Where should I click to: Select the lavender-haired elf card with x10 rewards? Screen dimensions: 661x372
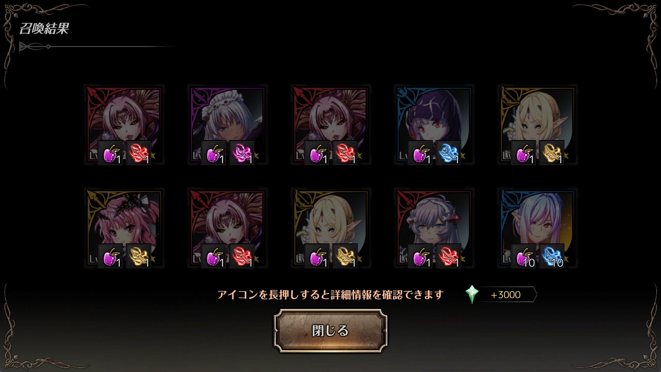[537, 228]
